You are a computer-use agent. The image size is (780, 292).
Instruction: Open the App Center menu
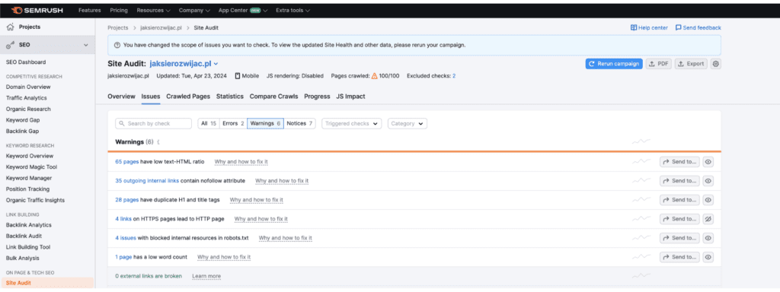(243, 10)
